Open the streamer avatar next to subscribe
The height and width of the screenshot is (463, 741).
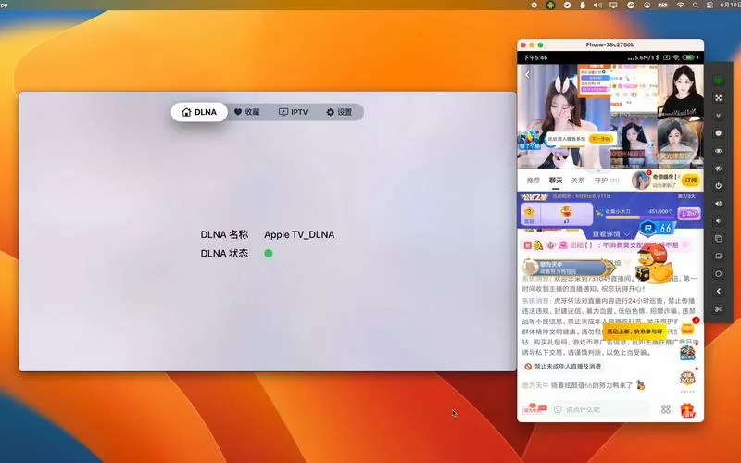pyautogui.click(x=641, y=181)
